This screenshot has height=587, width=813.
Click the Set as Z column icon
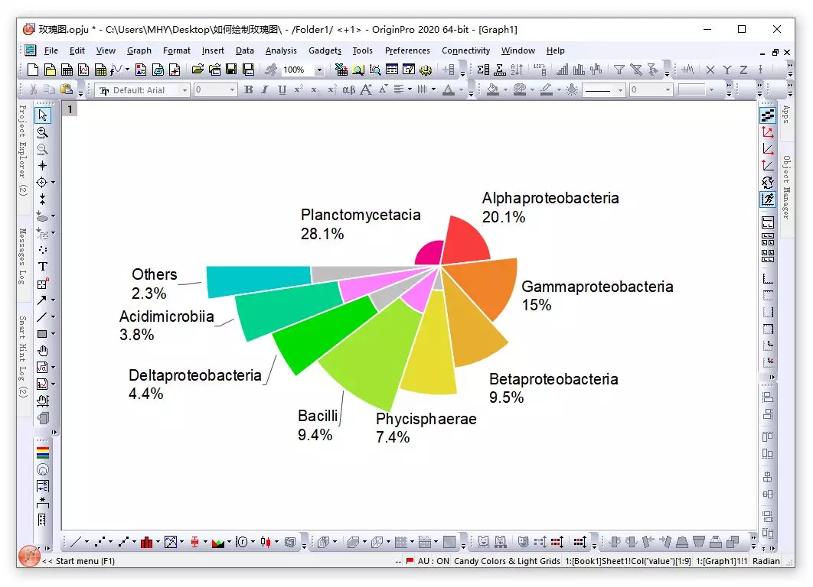(x=743, y=70)
